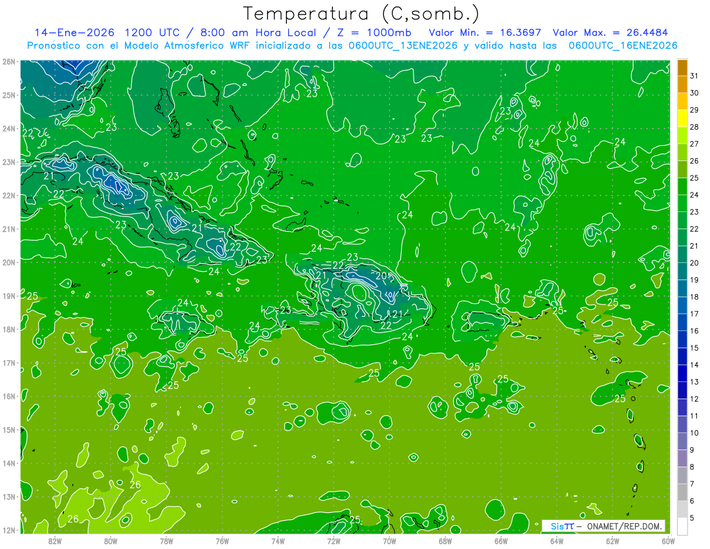710x549 pixels.
Task: Click the color scale value "28"
Action: click(695, 127)
